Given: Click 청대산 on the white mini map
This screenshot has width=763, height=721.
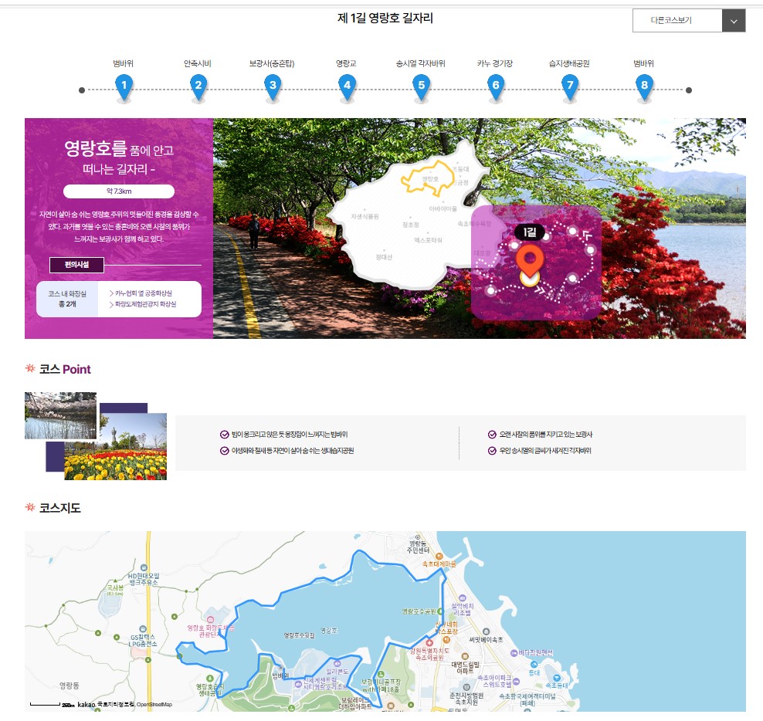Looking at the screenshot, I should tap(384, 257).
